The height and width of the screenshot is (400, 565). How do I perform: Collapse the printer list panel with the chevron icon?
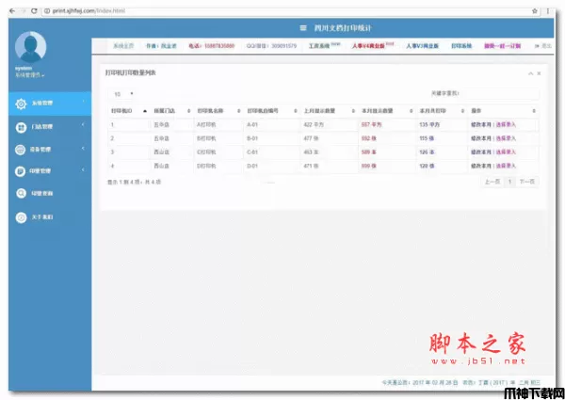click(530, 73)
